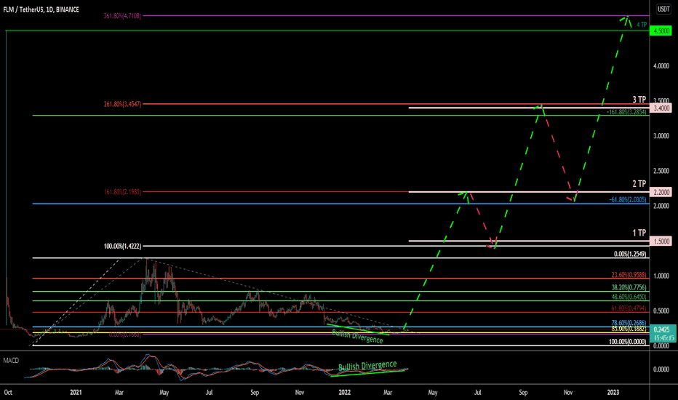The width and height of the screenshot is (678, 400).
Task: Click the 2.0000 price axis value
Action: [661, 206]
